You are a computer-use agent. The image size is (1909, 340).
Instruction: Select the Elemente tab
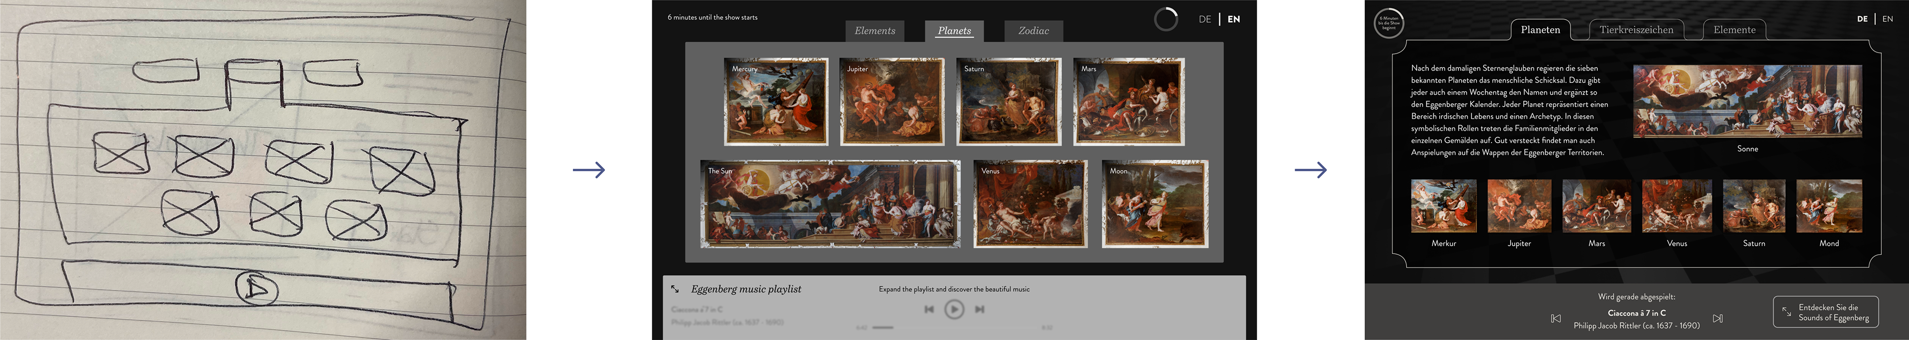click(x=1734, y=30)
